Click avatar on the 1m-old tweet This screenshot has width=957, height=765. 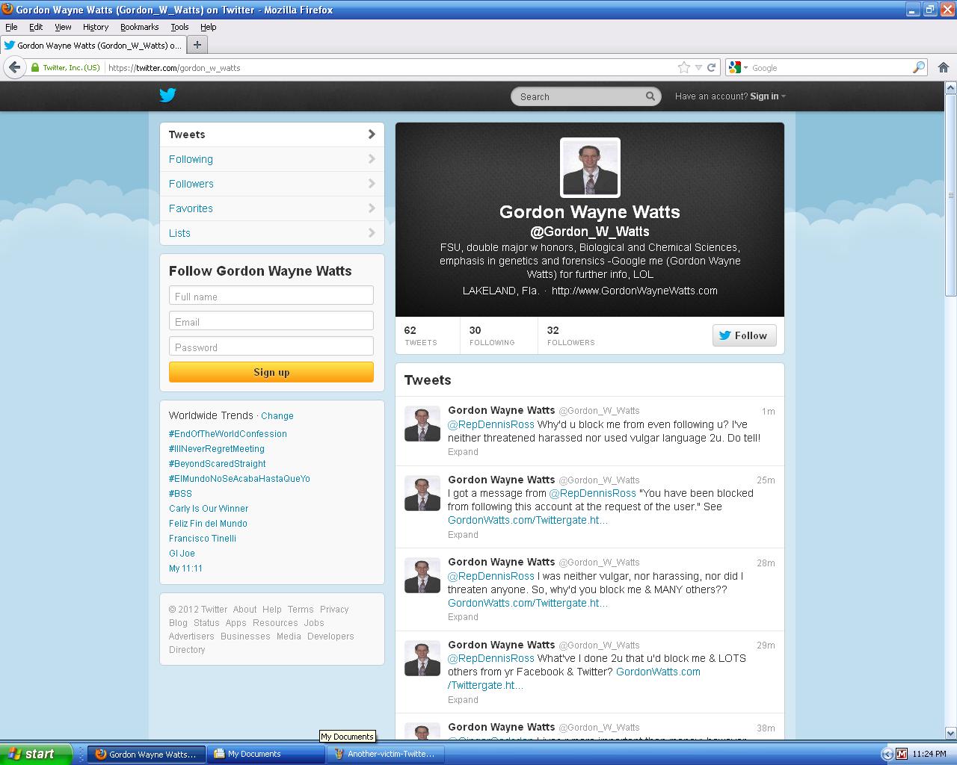422,424
